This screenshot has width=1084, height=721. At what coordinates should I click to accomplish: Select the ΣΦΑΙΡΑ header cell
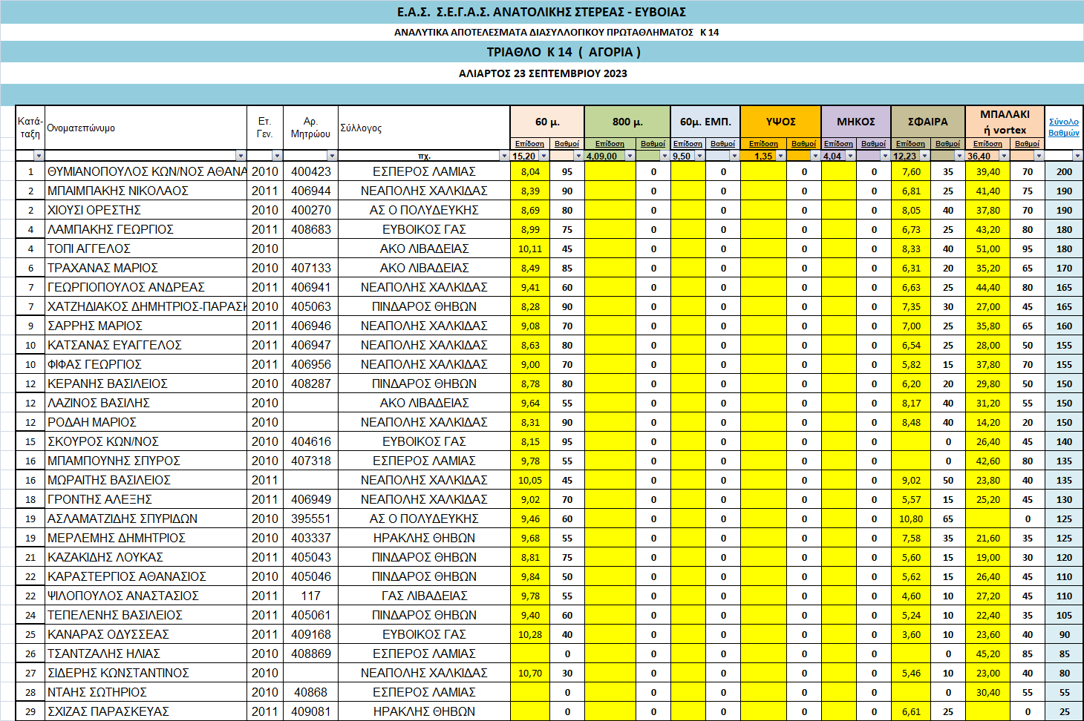pyautogui.click(x=928, y=122)
